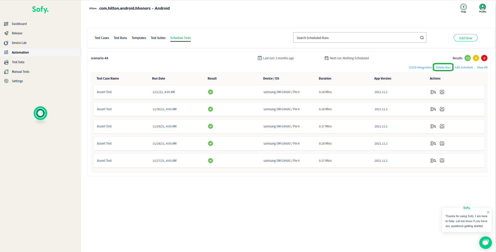
Task: Click the scenario-44 schedule name
Action: [x=99, y=58]
